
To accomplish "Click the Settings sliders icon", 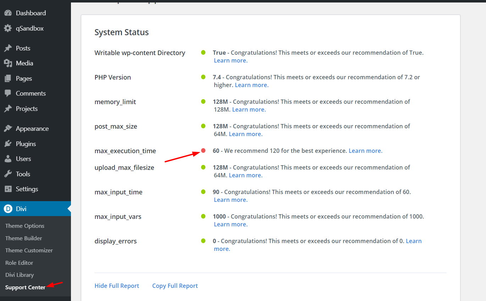I will coord(8,189).
